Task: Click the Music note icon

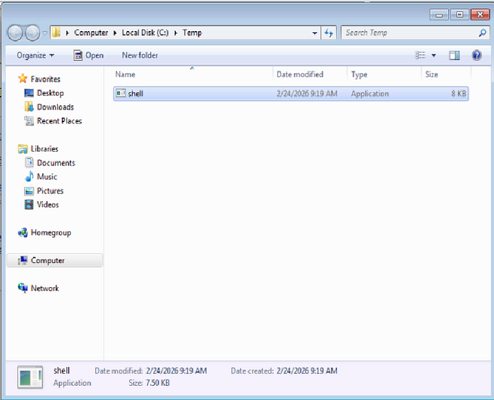Action: [29, 176]
